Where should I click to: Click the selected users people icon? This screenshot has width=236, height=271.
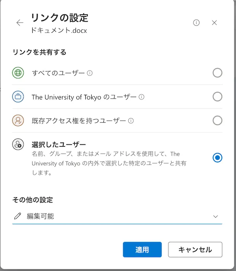pos(18,144)
